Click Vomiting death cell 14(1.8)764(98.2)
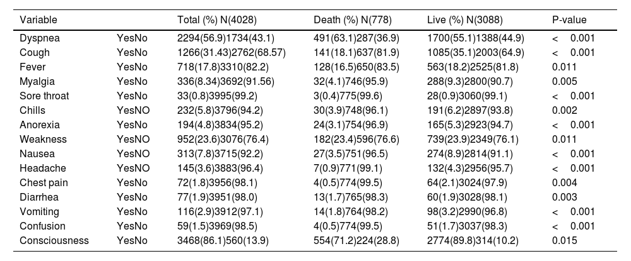The height and width of the screenshot is (261, 631). tap(351, 211)
